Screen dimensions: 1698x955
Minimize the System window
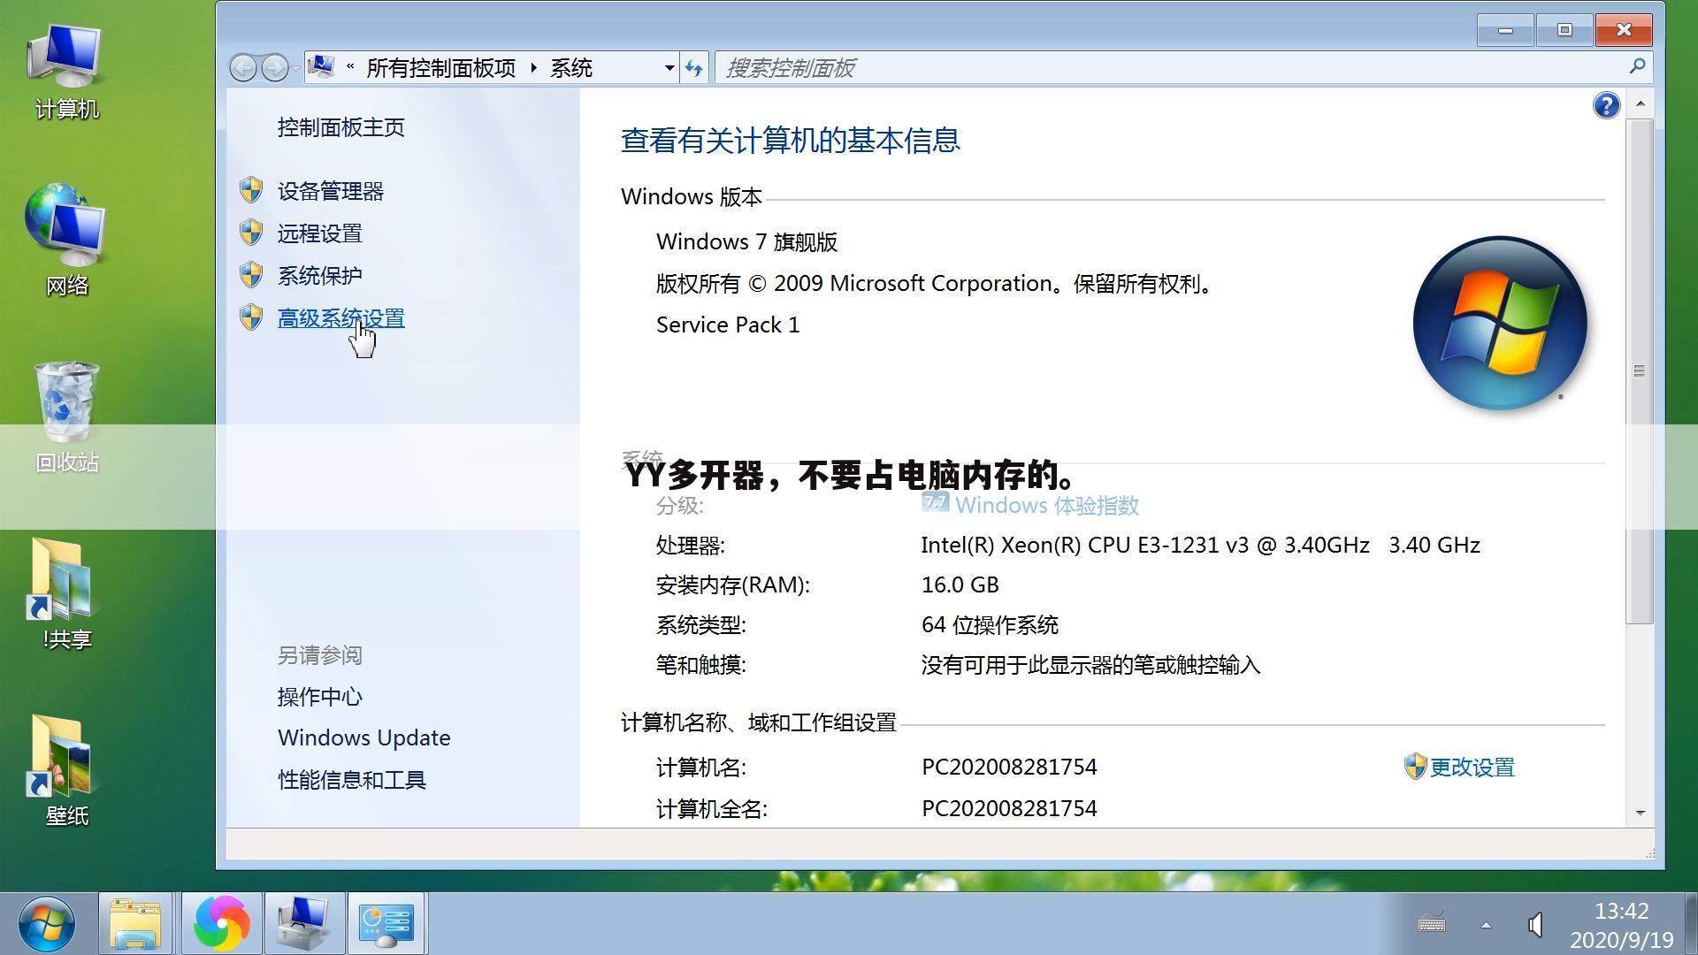1505,30
